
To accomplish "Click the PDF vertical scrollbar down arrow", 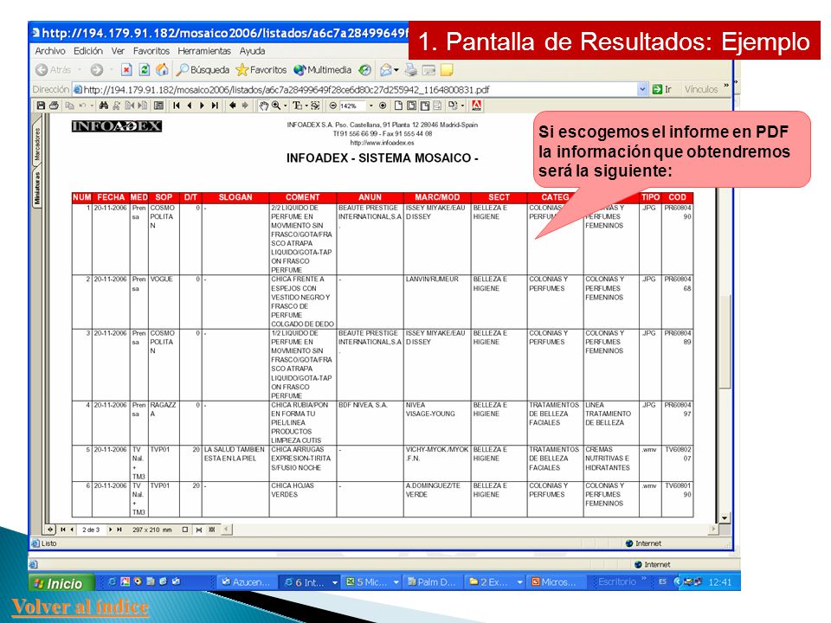I will point(725,517).
